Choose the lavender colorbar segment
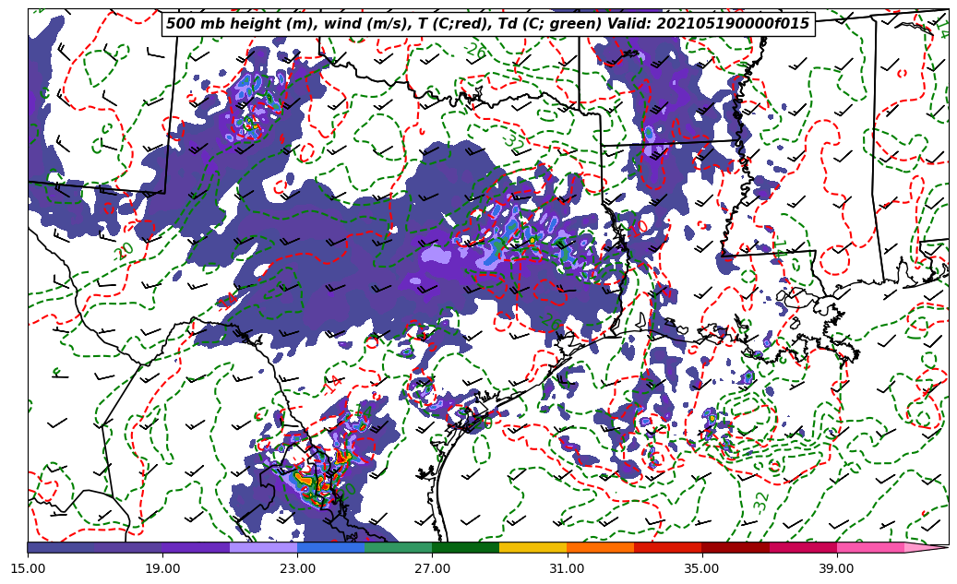The height and width of the screenshot is (584, 957). tap(263, 547)
